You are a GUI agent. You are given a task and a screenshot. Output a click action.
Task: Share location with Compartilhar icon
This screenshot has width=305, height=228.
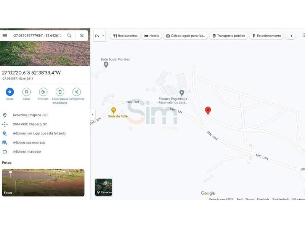[x=77, y=92]
